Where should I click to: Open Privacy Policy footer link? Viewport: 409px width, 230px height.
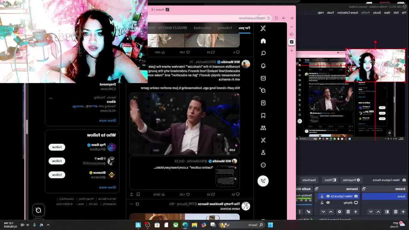(86, 199)
